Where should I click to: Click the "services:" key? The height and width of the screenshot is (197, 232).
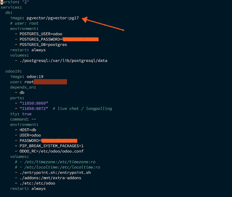pyautogui.click(x=11, y=7)
